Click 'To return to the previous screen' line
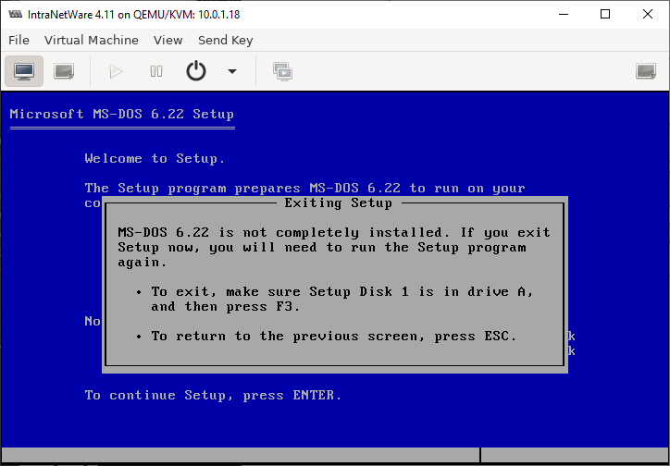Viewport: 670px width, 466px height. 334,337
